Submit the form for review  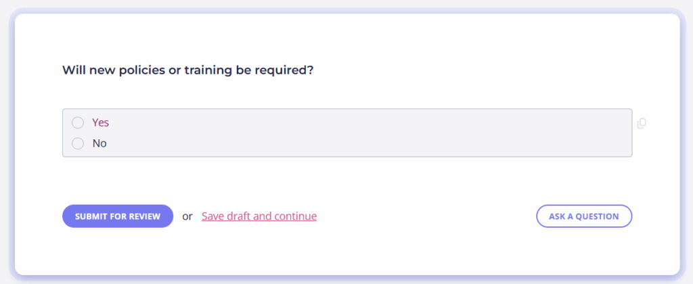[118, 216]
